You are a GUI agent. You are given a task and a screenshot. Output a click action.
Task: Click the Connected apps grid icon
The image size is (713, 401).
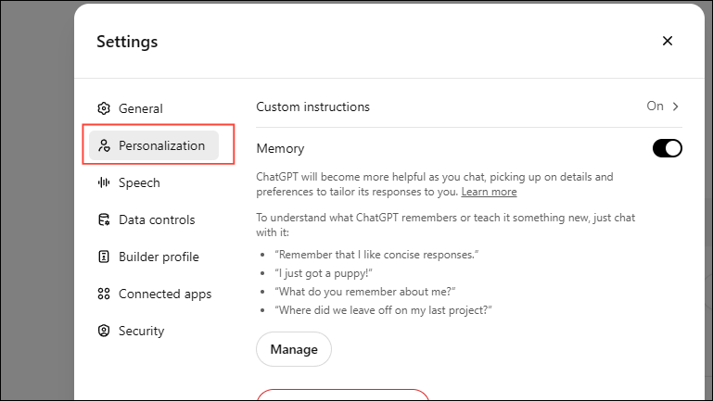105,294
